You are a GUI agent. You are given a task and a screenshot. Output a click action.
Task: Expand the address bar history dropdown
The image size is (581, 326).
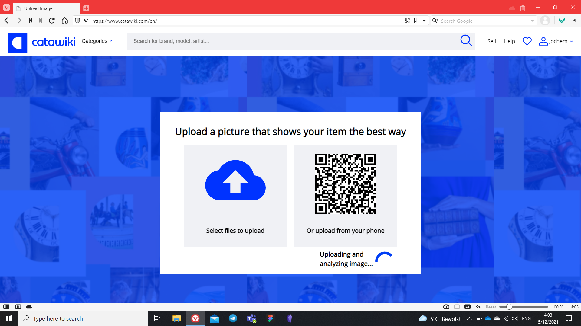[x=424, y=21]
